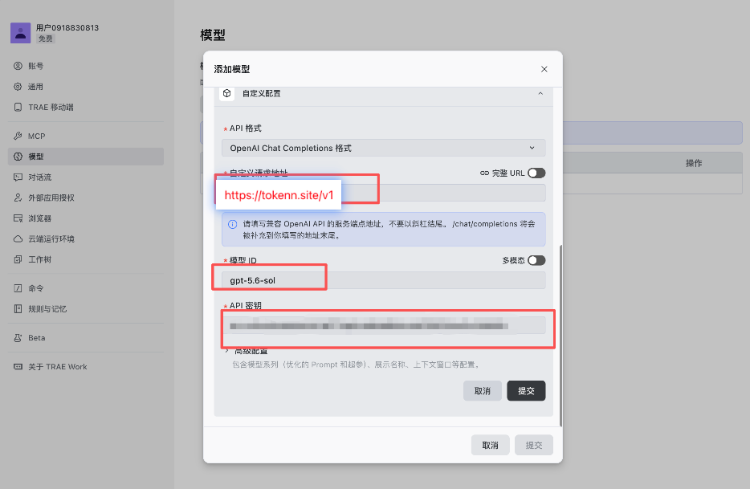Image resolution: width=750 pixels, height=489 pixels.
Task: Open the MCP settings page
Action: (x=86, y=136)
